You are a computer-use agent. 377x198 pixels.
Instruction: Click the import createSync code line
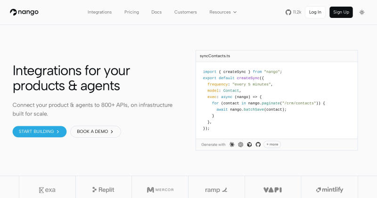pos(242,72)
